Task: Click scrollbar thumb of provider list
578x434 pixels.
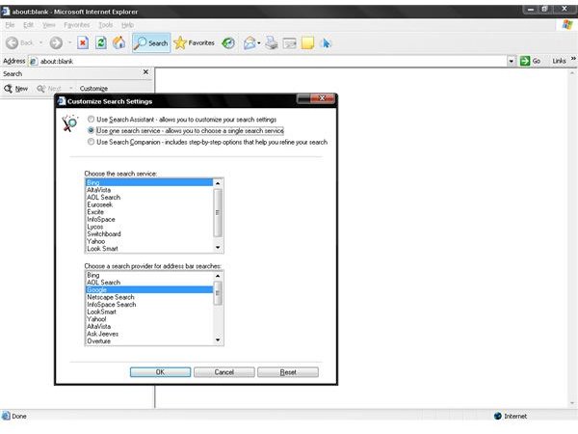Action: pyautogui.click(x=218, y=293)
